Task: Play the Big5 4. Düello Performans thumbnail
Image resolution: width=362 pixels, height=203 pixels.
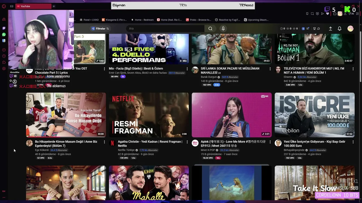Action: (149, 49)
